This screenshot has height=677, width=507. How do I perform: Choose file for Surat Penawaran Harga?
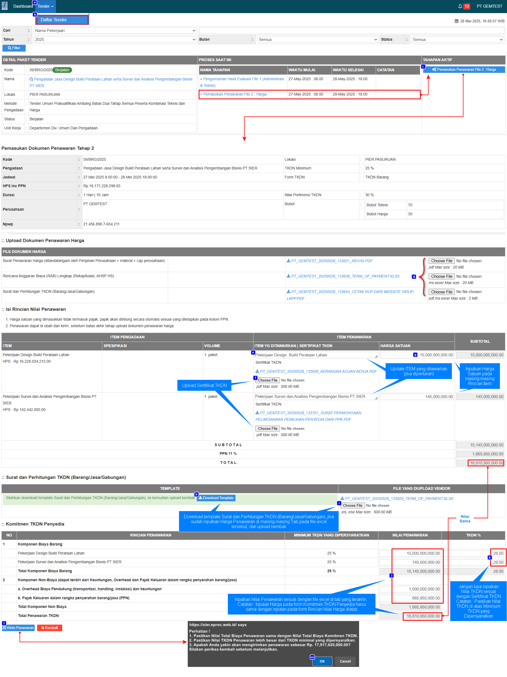pyautogui.click(x=442, y=261)
